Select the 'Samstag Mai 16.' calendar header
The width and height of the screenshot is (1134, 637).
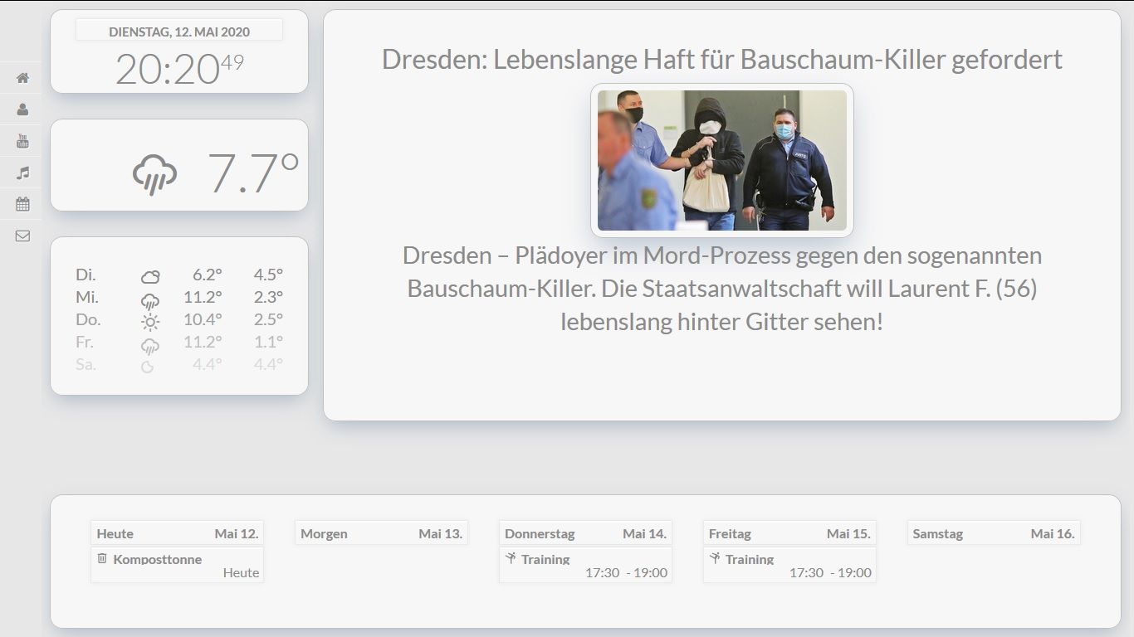click(994, 533)
